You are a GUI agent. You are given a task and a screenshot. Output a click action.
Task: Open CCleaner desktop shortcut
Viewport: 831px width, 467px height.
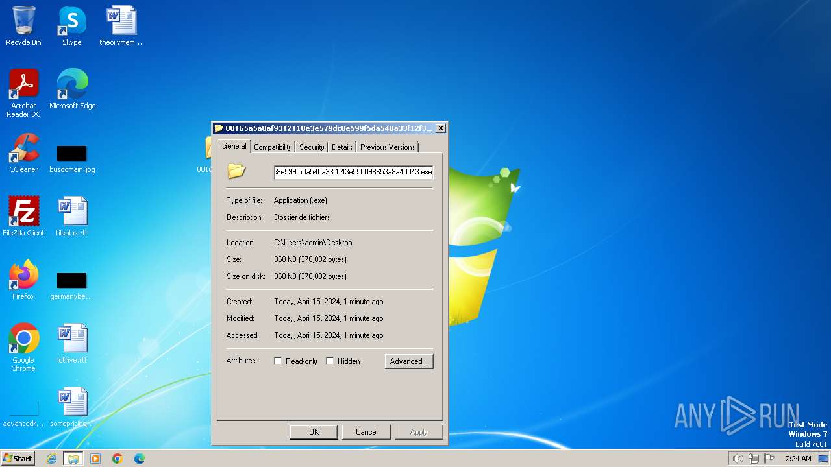(x=23, y=153)
